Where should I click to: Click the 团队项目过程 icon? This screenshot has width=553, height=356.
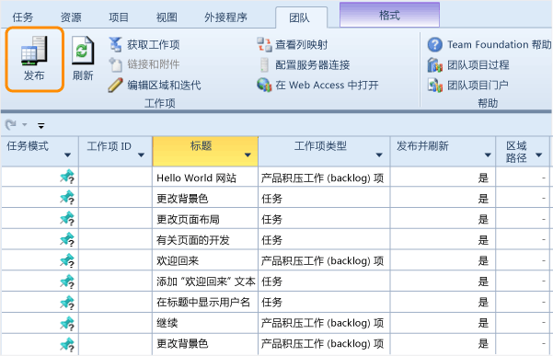click(x=435, y=65)
